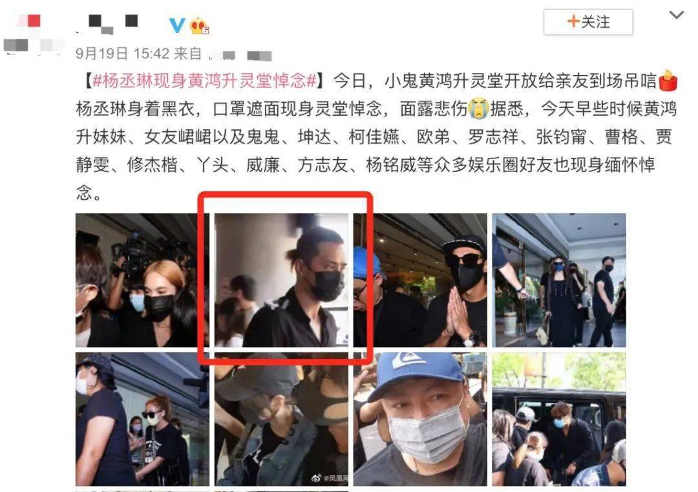Open the #杨丞琳现身黄鸿升灵堂悼念# hashtag link
This screenshot has width=698, height=492.
pos(204,81)
